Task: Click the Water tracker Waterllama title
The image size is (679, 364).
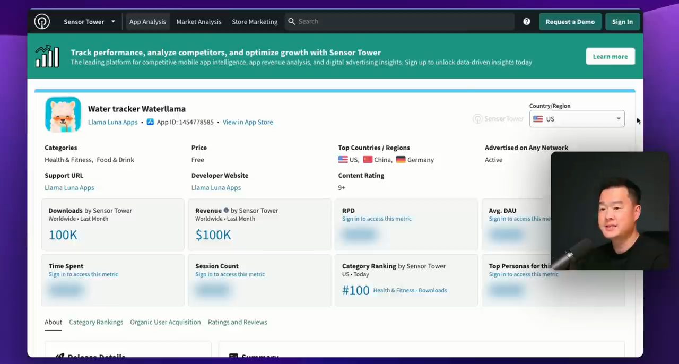Action: click(x=137, y=109)
